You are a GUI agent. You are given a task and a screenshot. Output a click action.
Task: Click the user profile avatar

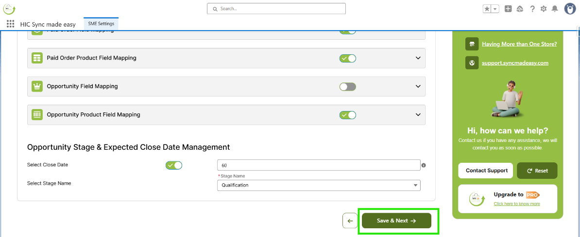click(x=570, y=9)
